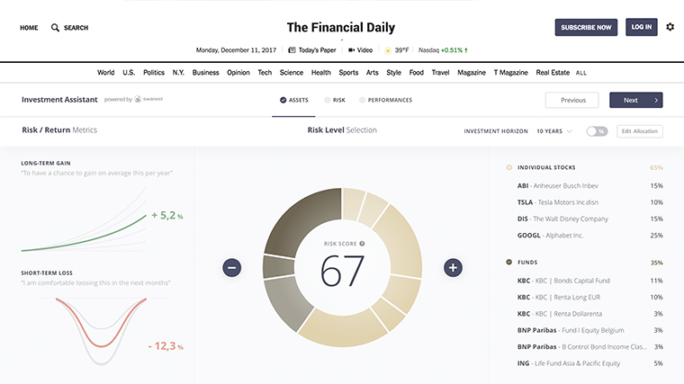Open the Politics section

coord(154,72)
